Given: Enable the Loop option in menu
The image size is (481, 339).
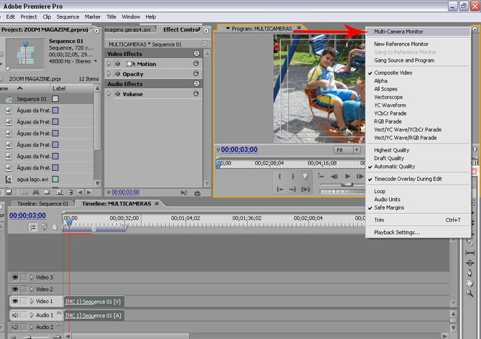Looking at the screenshot, I should [380, 192].
